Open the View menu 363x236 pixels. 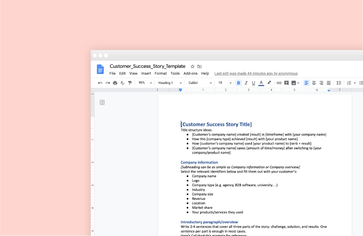pyautogui.click(x=133, y=73)
